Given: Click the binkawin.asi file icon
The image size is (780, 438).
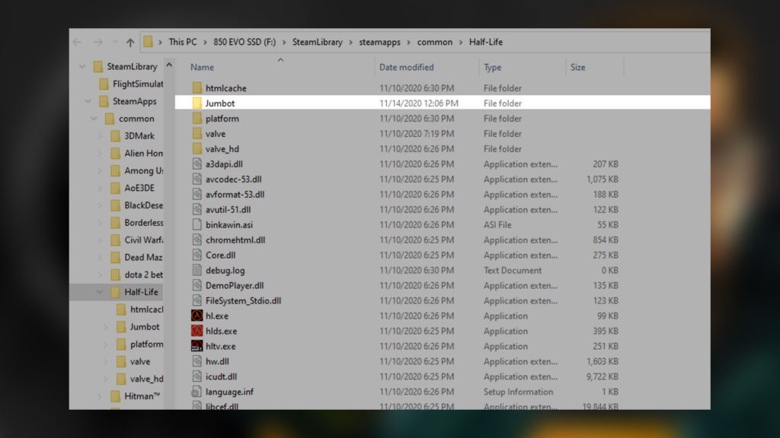Looking at the screenshot, I should click(197, 224).
